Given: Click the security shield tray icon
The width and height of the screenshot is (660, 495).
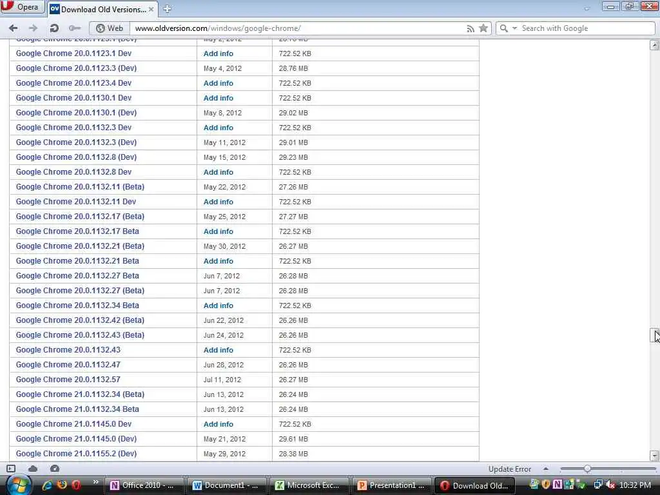Looking at the screenshot, I should (x=546, y=485).
